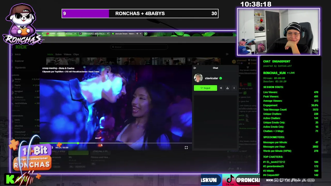Viewport: 331px width, 186px height.
Task: Close the clavicular Stream browser tab
Action: tap(140, 34)
